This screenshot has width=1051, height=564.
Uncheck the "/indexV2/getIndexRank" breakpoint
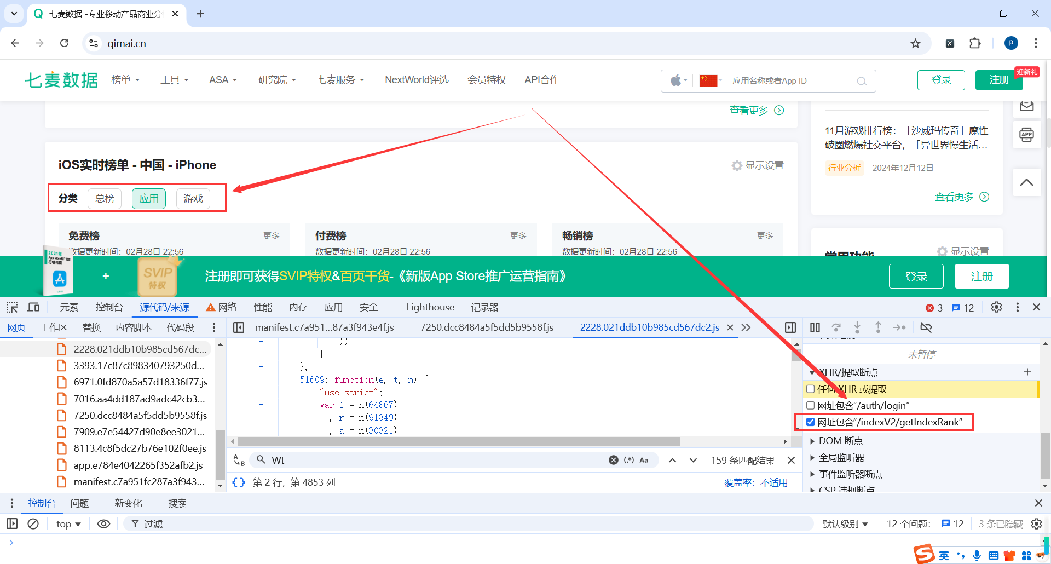811,422
